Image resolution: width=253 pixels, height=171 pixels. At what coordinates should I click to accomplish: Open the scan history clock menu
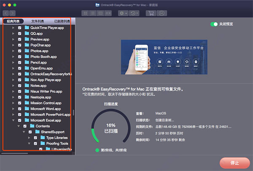tap(134, 13)
